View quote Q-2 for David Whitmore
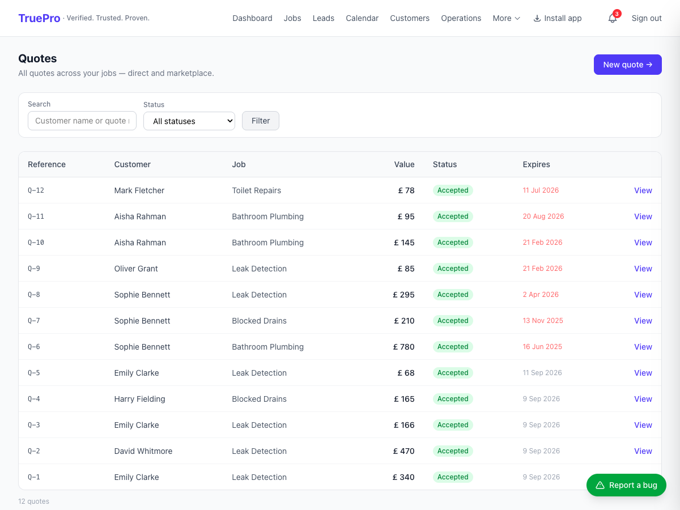 tap(643, 451)
